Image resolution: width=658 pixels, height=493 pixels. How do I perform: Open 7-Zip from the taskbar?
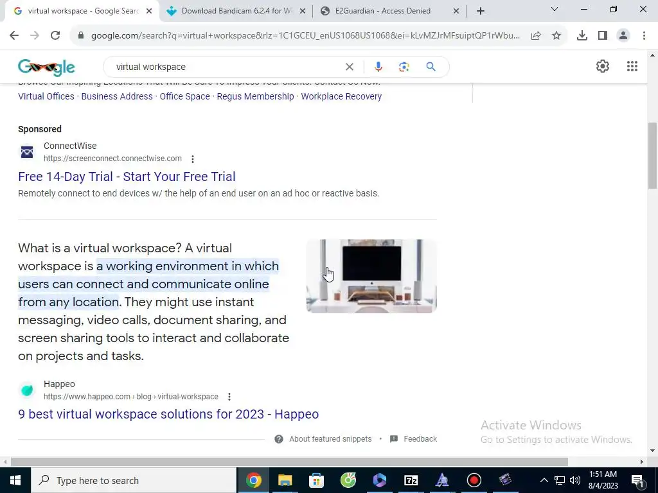coord(411,480)
